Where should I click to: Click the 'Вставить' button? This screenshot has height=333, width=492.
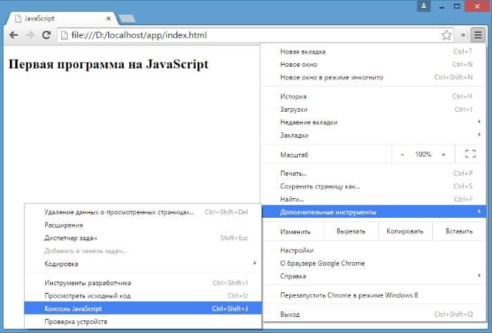[x=459, y=231]
